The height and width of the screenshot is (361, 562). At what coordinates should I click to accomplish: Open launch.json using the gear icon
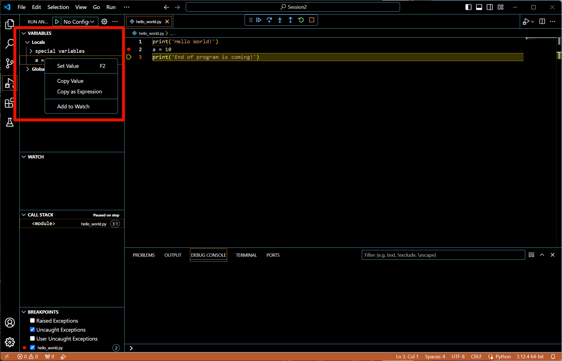pos(104,22)
